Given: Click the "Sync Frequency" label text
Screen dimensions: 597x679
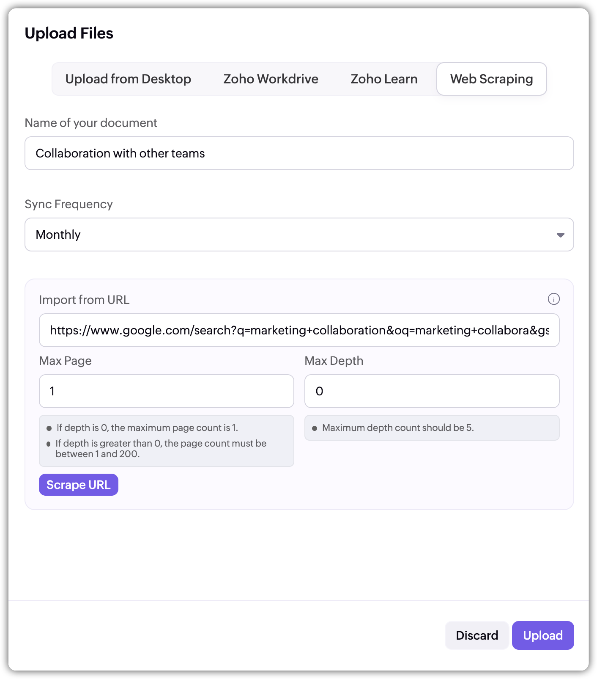Looking at the screenshot, I should (68, 204).
